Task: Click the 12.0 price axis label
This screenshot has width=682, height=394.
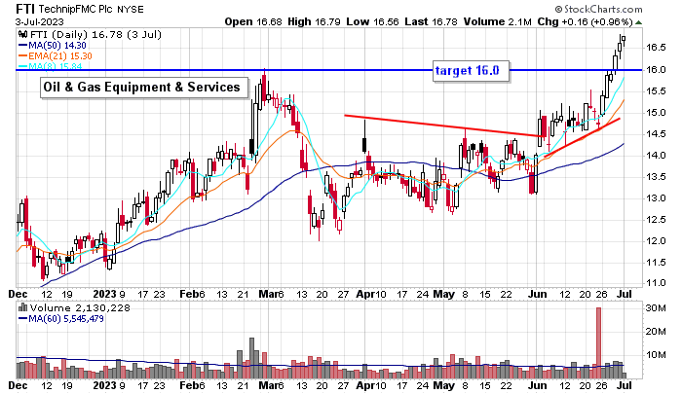Action: [x=656, y=240]
